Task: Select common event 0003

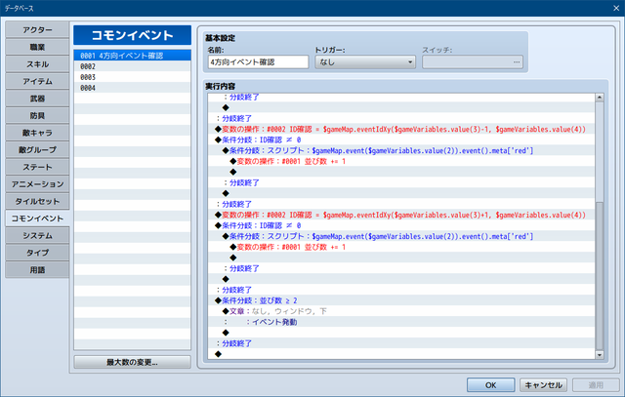Action: (133, 77)
